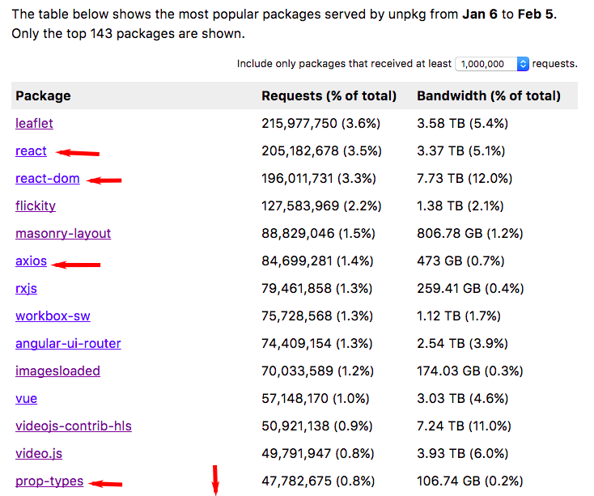
Task: Click the Requests (% of total) header
Action: (329, 95)
